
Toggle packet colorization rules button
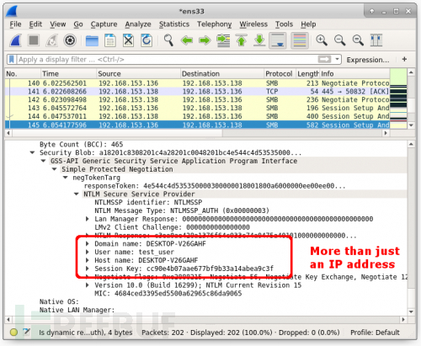coord(300,40)
